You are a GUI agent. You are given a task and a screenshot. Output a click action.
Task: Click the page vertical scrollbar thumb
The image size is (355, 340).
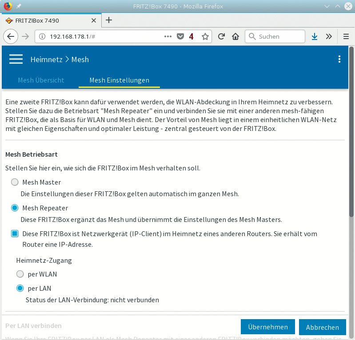(x=351, y=132)
